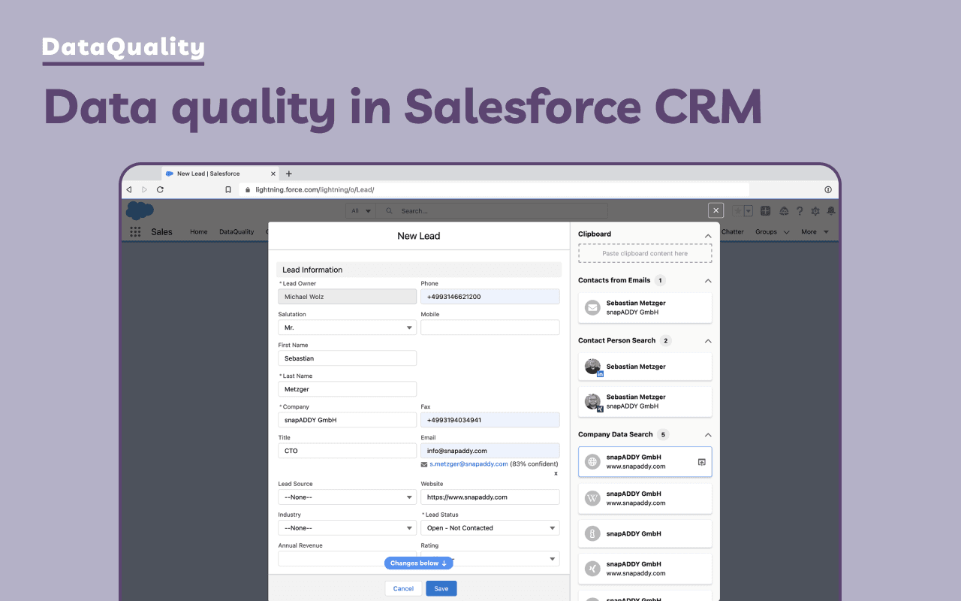The width and height of the screenshot is (961, 601).
Task: Click the Phone field
Action: point(490,297)
